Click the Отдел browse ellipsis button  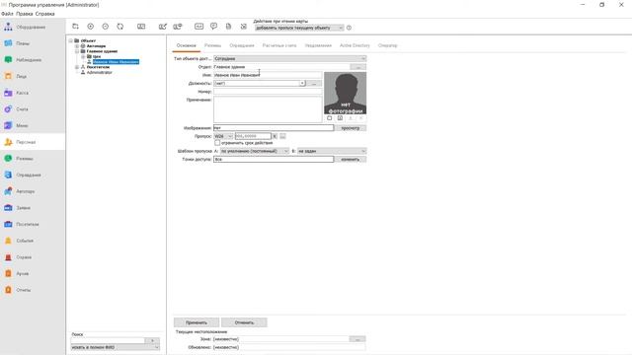[x=357, y=67]
